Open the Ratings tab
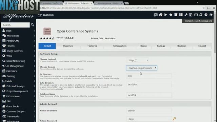The image size is (217, 122). point(161,46)
